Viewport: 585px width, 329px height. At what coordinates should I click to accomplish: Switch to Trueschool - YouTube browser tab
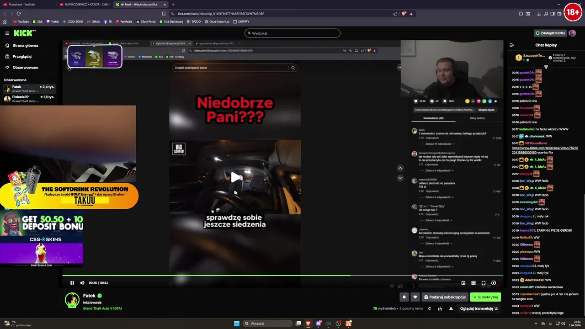(27, 5)
